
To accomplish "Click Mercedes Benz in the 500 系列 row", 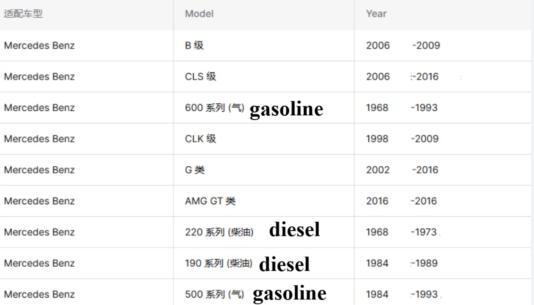I will click(39, 294).
